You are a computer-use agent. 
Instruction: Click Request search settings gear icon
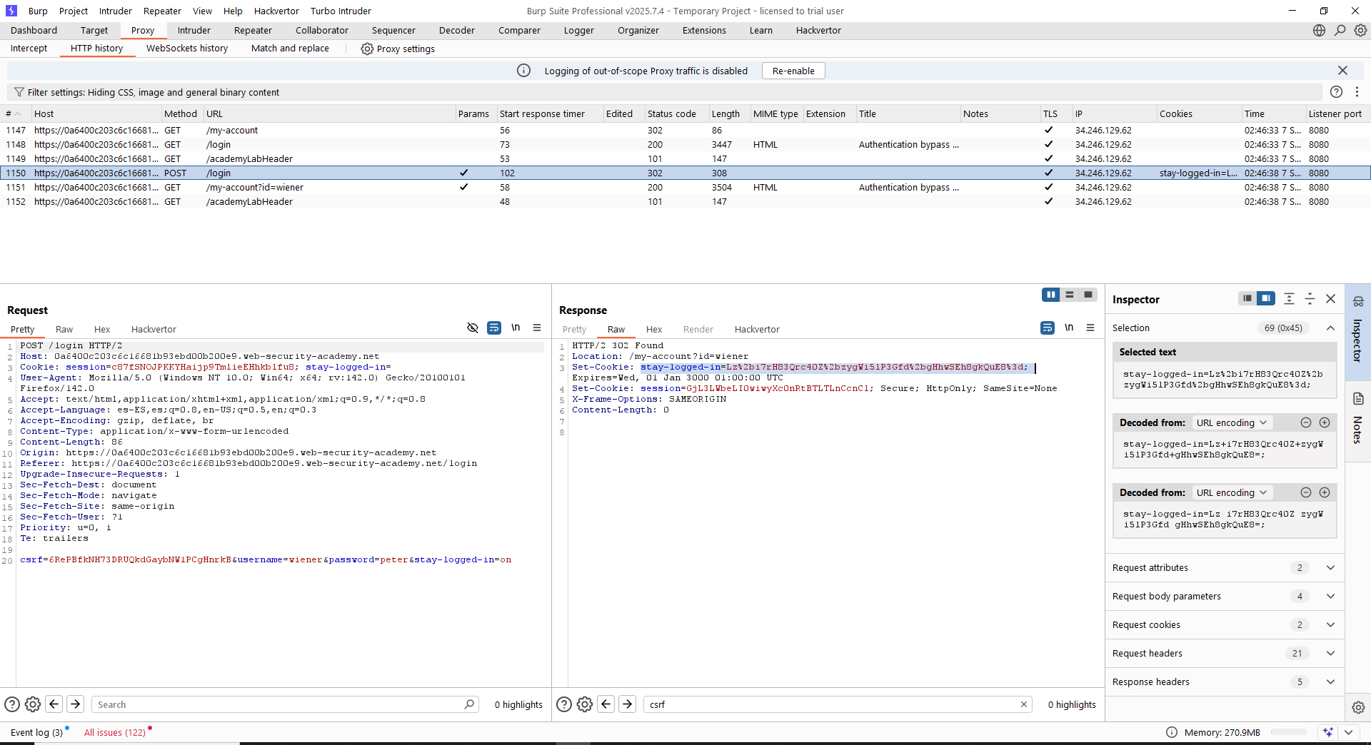[x=33, y=704]
